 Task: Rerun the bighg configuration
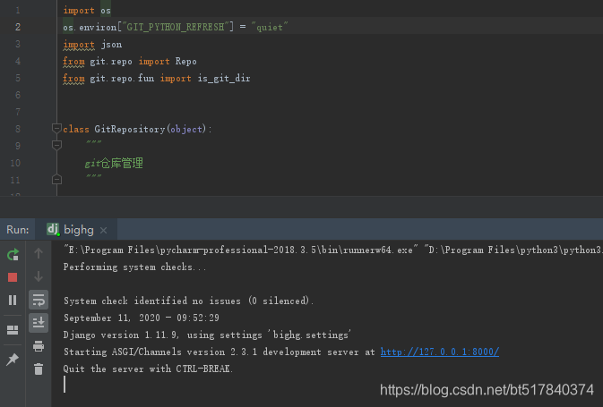13,254
